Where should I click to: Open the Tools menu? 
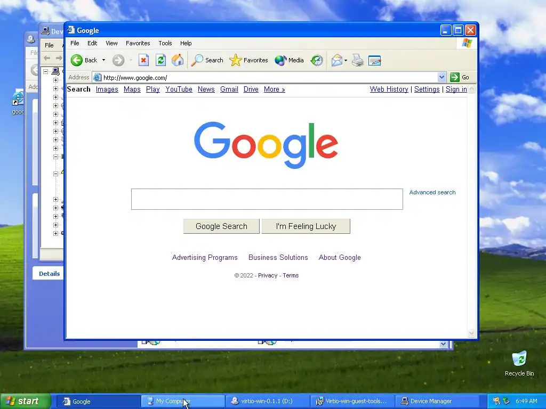[165, 43]
